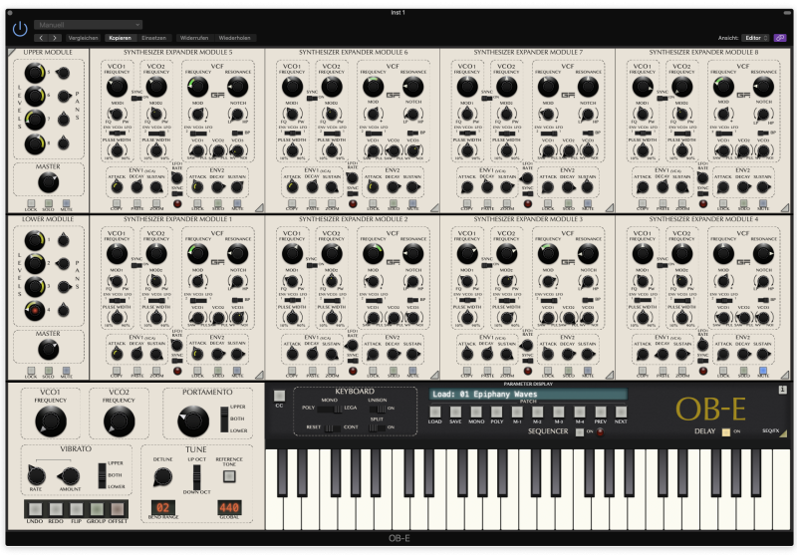This screenshot has height=558, width=797.
Task: Toggle the blue plugin power icon
Action: [x=20, y=29]
